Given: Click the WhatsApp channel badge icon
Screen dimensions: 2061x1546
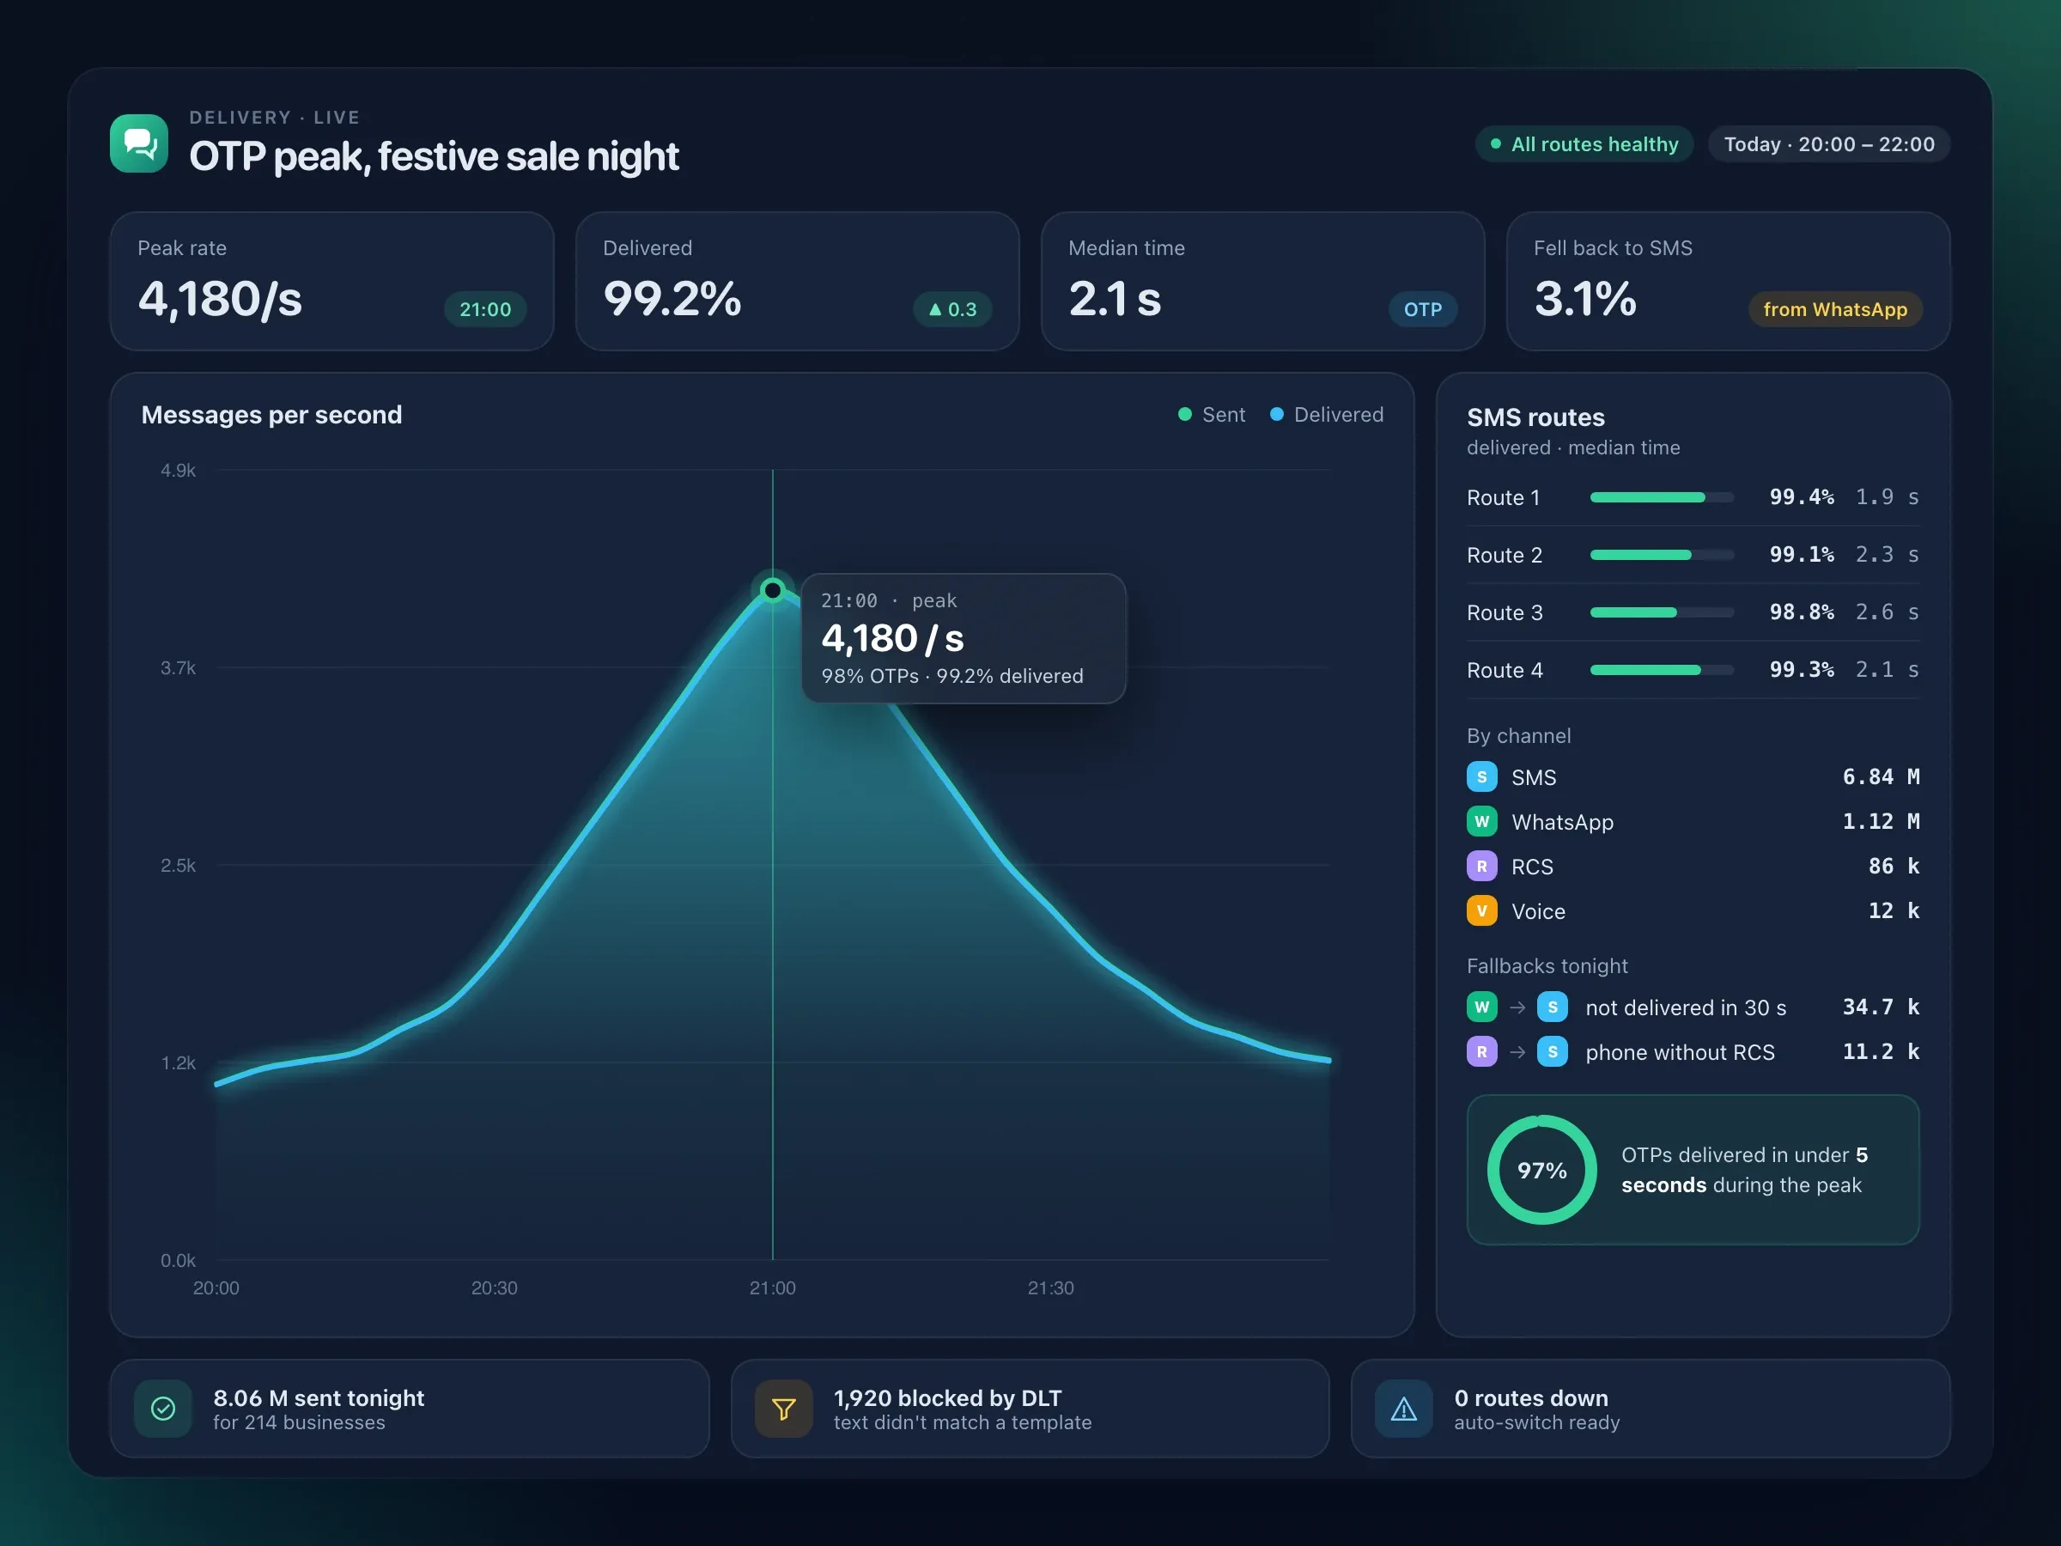Looking at the screenshot, I should (1481, 821).
